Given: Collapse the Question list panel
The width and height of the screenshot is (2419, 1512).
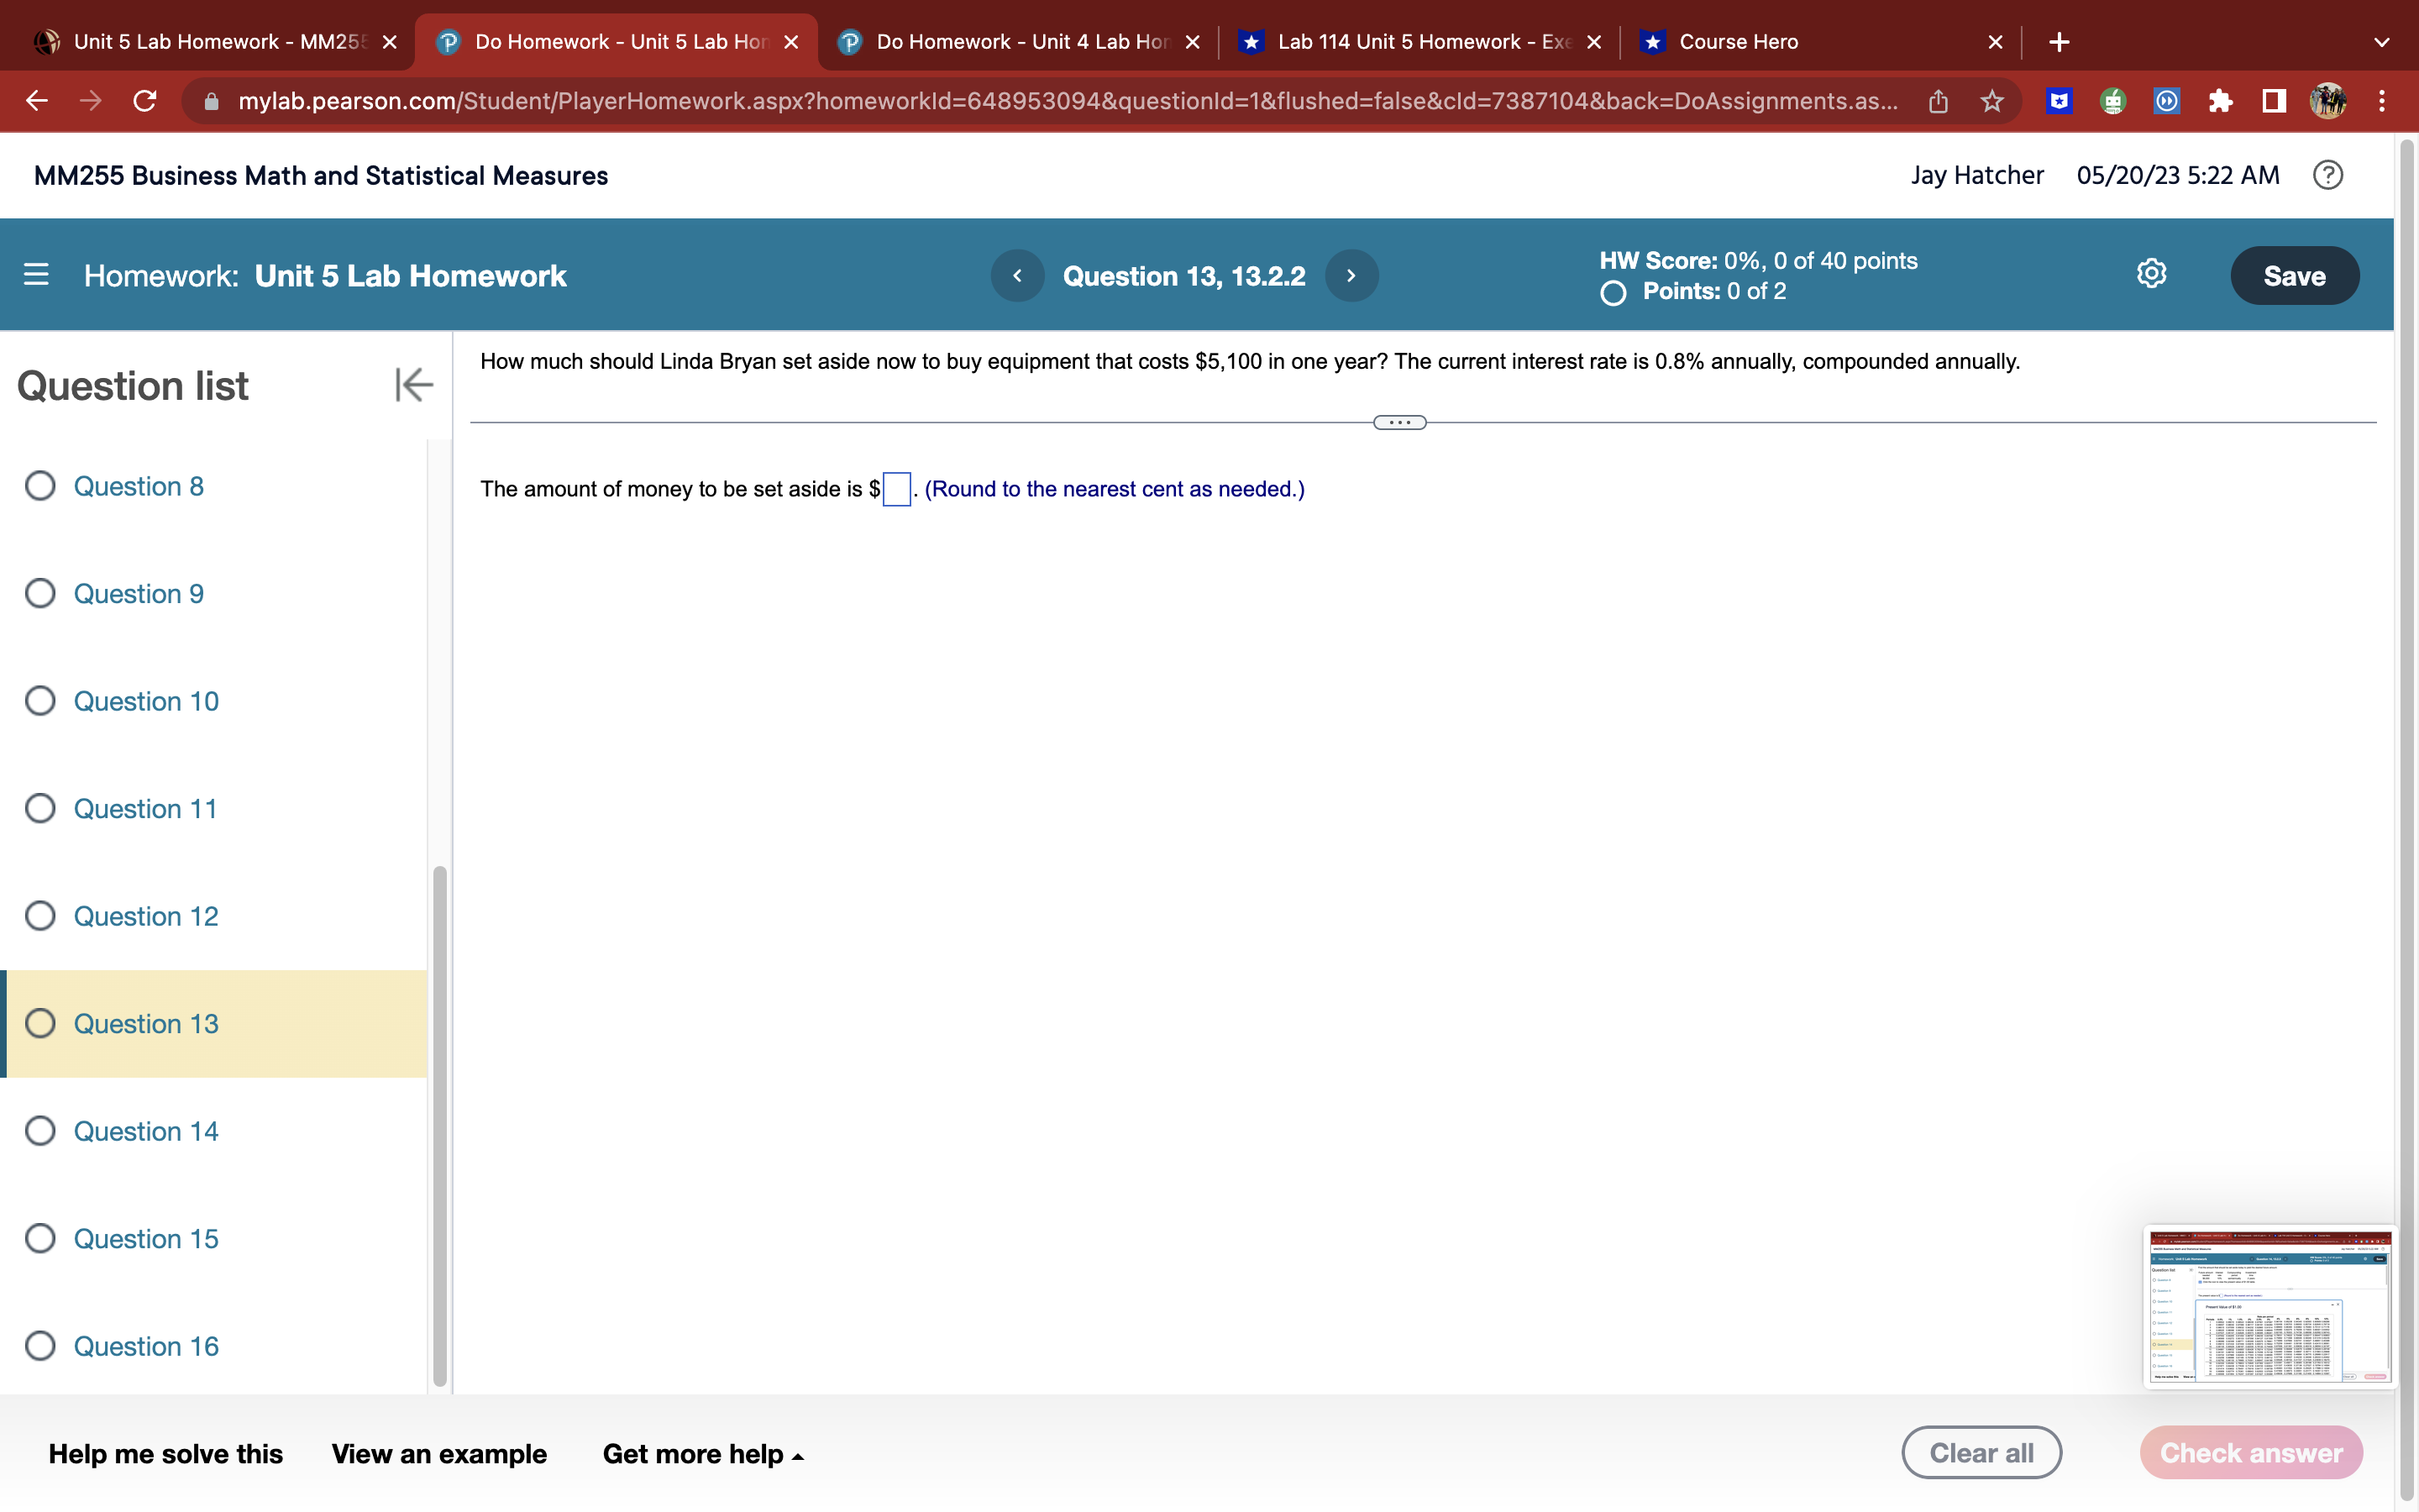Looking at the screenshot, I should pos(413,384).
